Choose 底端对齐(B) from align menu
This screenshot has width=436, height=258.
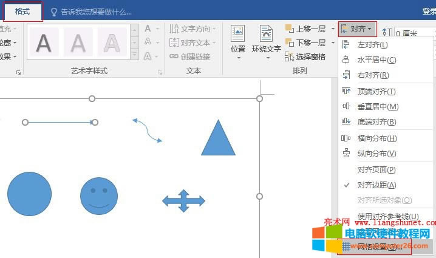(x=386, y=122)
